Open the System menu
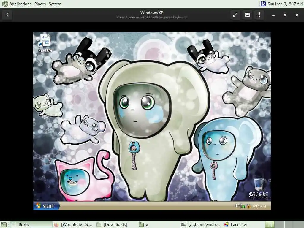Image resolution: width=304 pixels, height=228 pixels. tap(55, 4)
